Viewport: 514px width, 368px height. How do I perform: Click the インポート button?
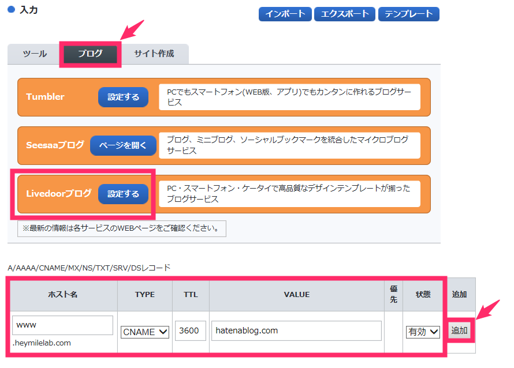(285, 14)
